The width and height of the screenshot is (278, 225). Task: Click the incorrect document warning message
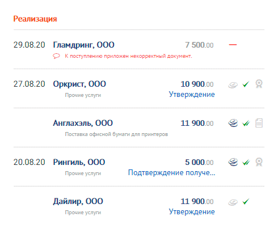pyautogui.click(x=128, y=56)
